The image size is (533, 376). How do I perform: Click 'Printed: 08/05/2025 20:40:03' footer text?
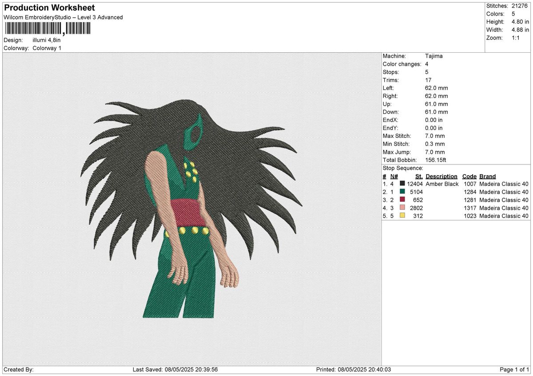click(354, 370)
